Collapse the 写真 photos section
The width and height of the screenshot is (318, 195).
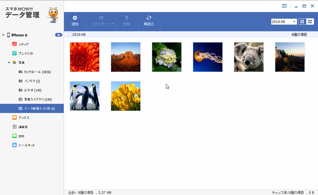click(9, 63)
